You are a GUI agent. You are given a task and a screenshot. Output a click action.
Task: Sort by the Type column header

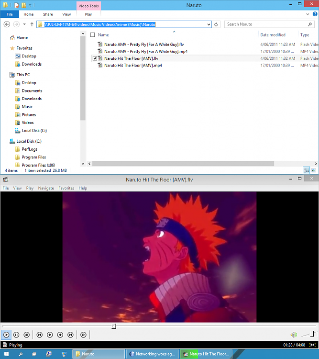[x=305, y=35]
